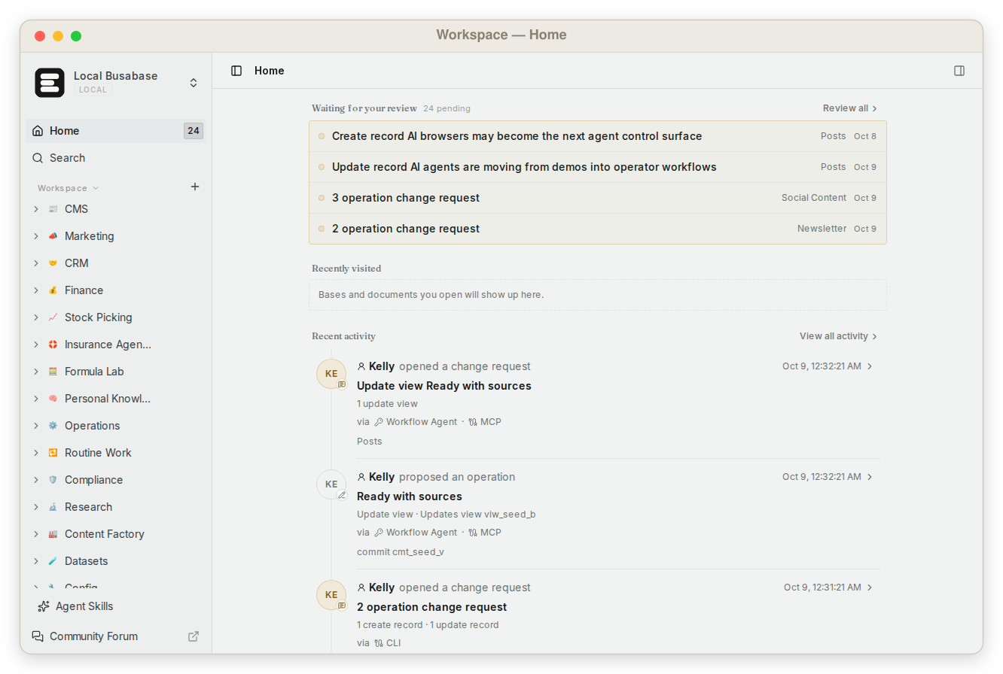Open the Oct 9, 12:31:21 AM activity chevron
The height and width of the screenshot is (674, 1003).
point(870,587)
